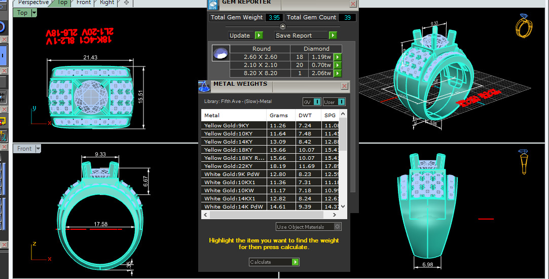Screen dimensions: 549x279
Task: Click the Front viewport title label
Action: pos(24,149)
